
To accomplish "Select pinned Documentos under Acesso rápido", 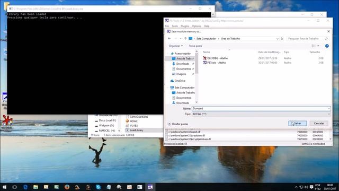I will coord(183,69).
